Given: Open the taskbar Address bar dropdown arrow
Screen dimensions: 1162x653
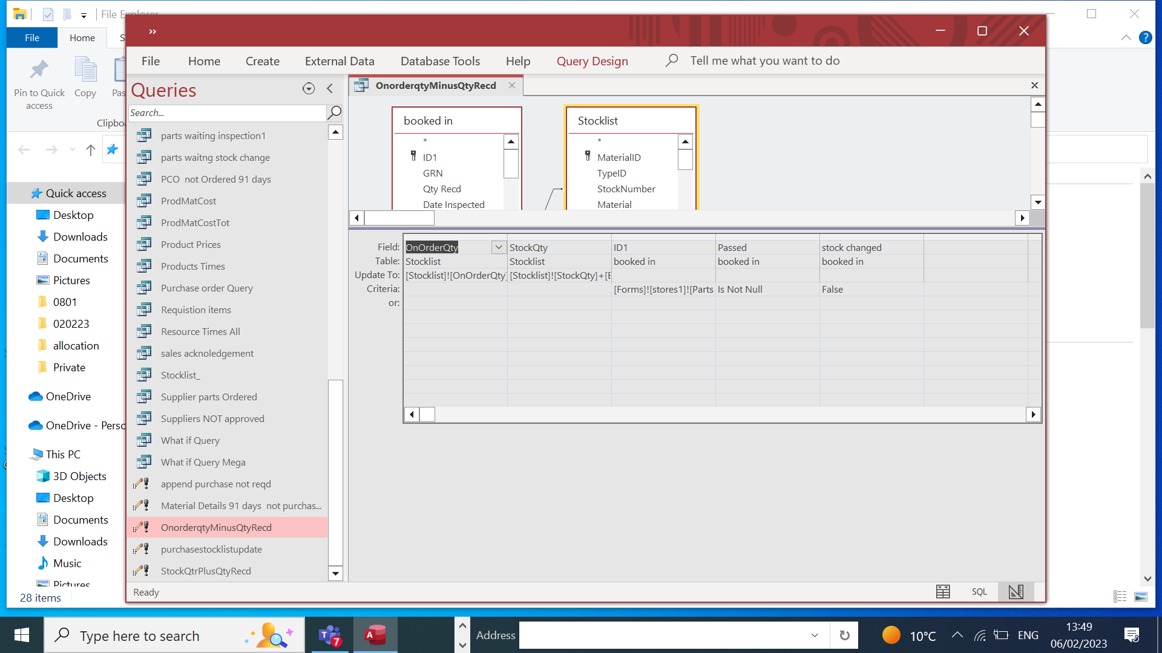Looking at the screenshot, I should pos(815,635).
